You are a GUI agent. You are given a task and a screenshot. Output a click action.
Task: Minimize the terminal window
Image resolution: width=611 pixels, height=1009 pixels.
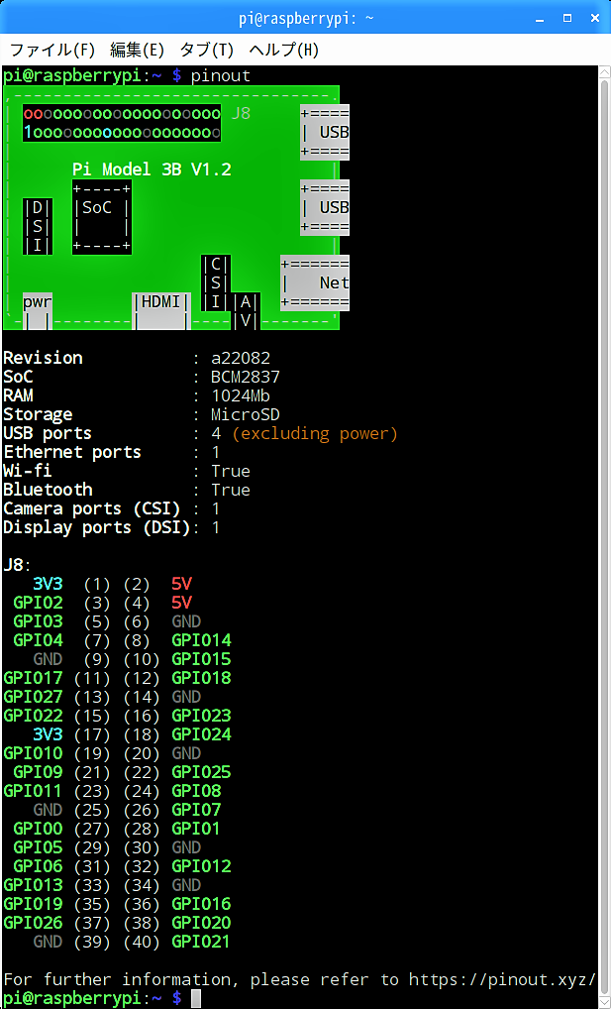(539, 18)
